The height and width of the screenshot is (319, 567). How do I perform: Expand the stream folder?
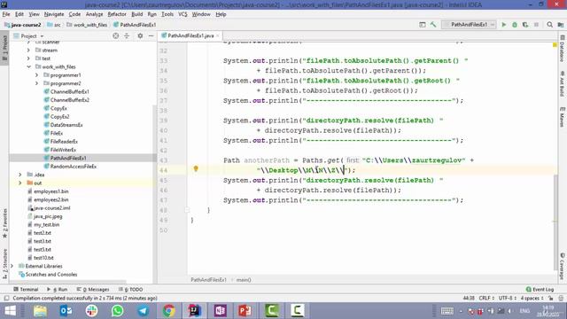click(28, 50)
